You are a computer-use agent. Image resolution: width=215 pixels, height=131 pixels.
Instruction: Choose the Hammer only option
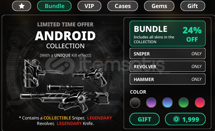click(168, 79)
